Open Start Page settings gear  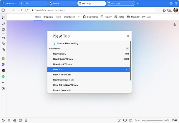(x=175, y=25)
